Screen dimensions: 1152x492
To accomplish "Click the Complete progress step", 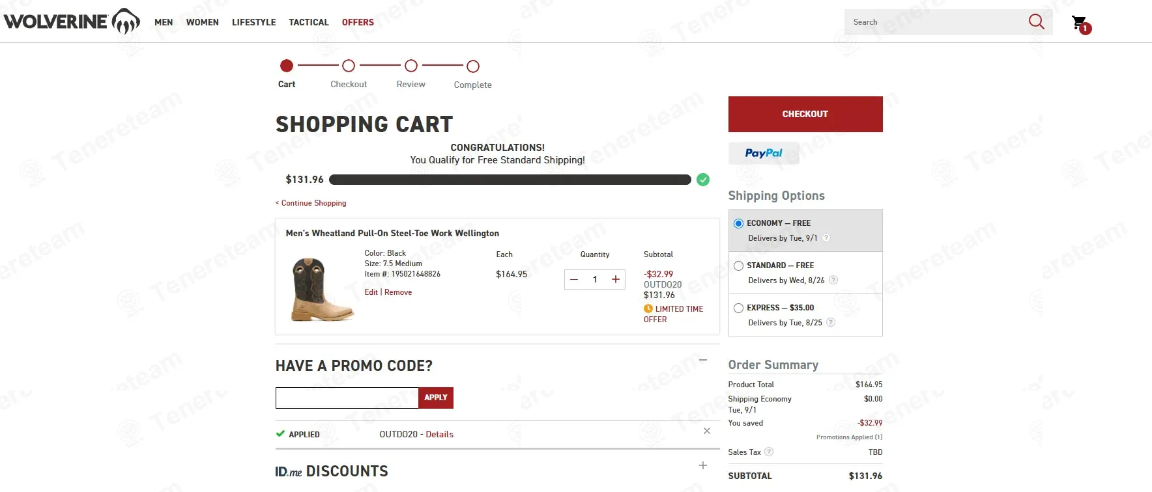I will pyautogui.click(x=473, y=74).
